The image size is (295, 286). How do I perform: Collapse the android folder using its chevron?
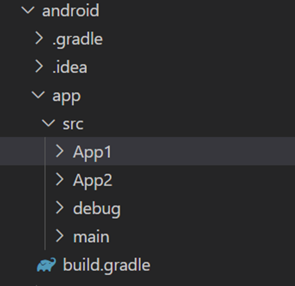click(x=28, y=10)
